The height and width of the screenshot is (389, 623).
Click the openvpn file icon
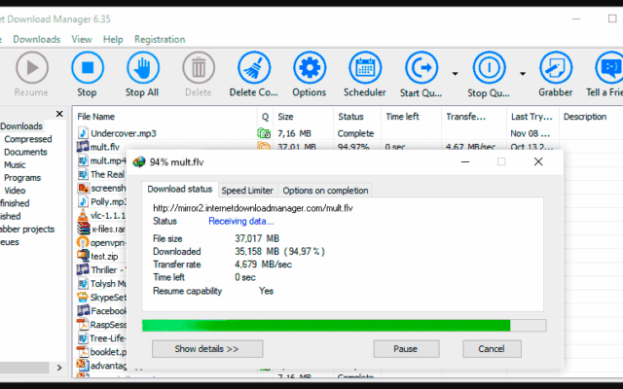83,242
